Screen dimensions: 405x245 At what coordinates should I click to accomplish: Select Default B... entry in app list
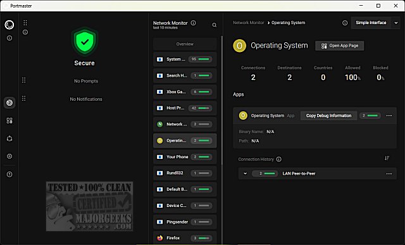coord(185,189)
